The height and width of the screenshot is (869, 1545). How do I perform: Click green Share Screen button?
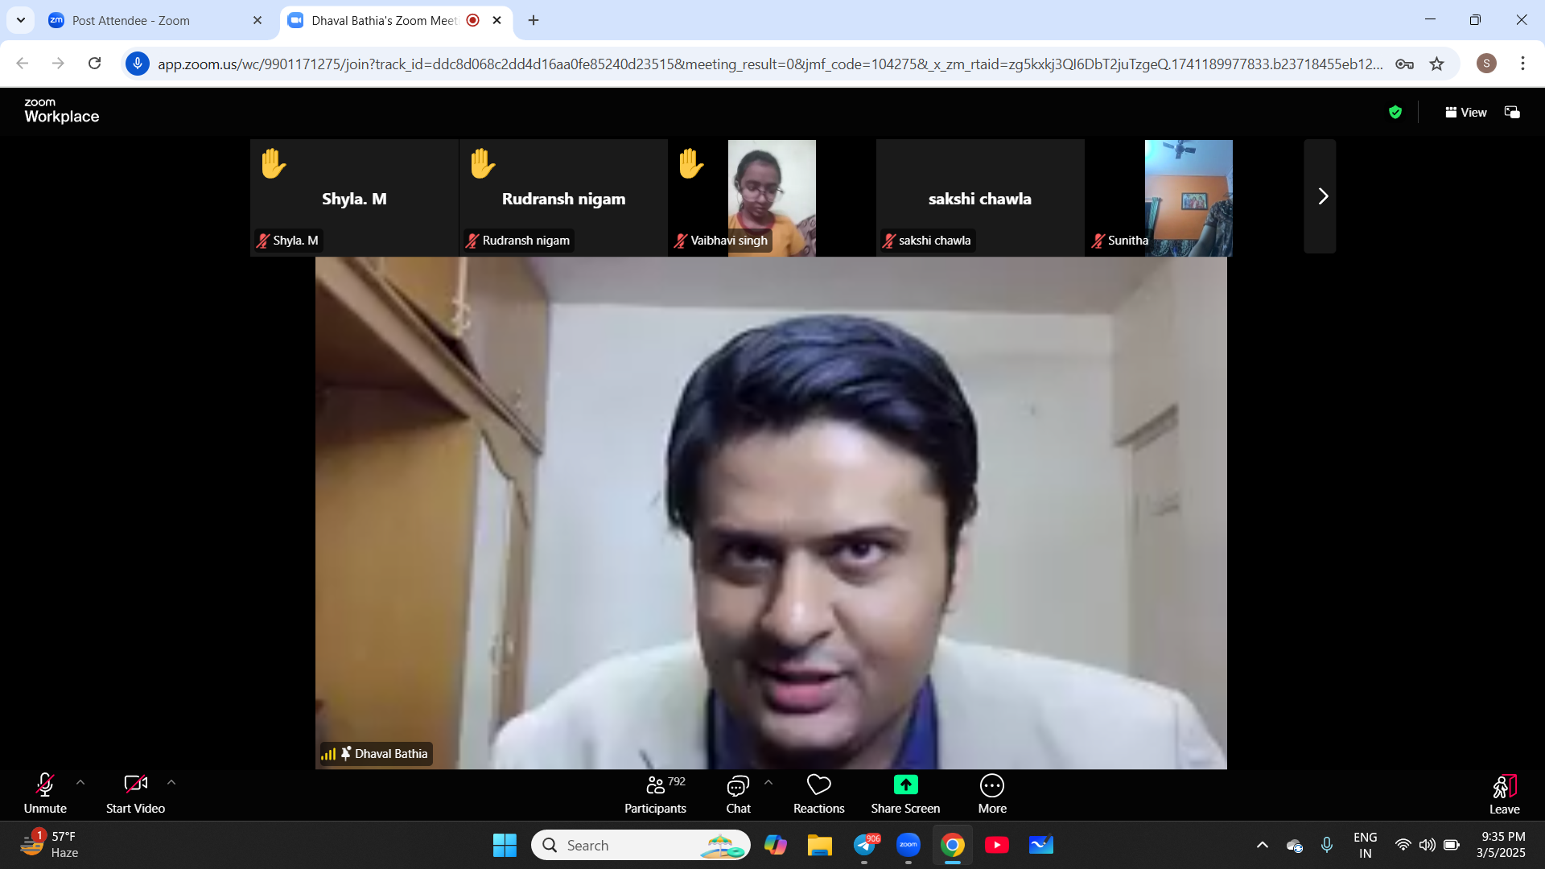[x=905, y=793]
